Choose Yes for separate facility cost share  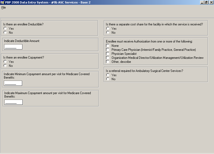108,28
